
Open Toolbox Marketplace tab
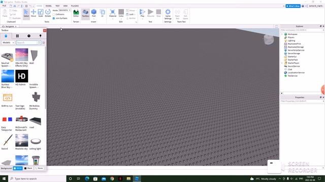coord(6,36)
